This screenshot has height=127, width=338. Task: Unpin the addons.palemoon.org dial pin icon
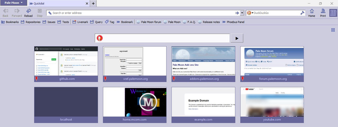174,79
